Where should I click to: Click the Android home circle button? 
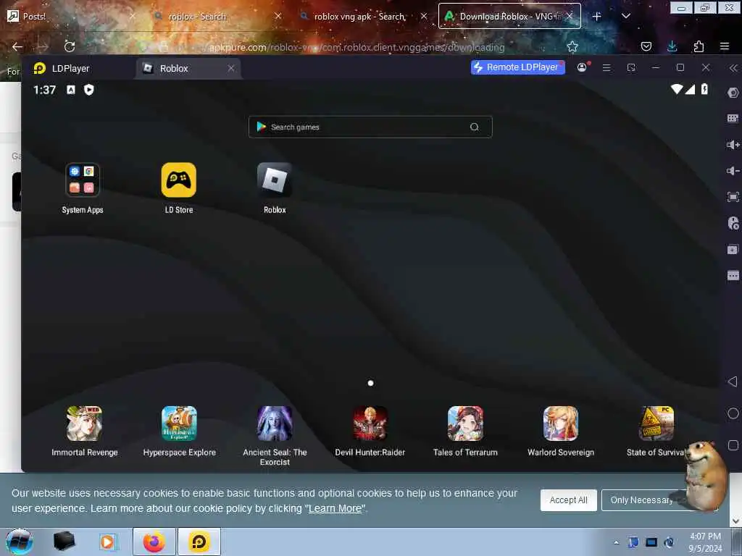pos(733,413)
